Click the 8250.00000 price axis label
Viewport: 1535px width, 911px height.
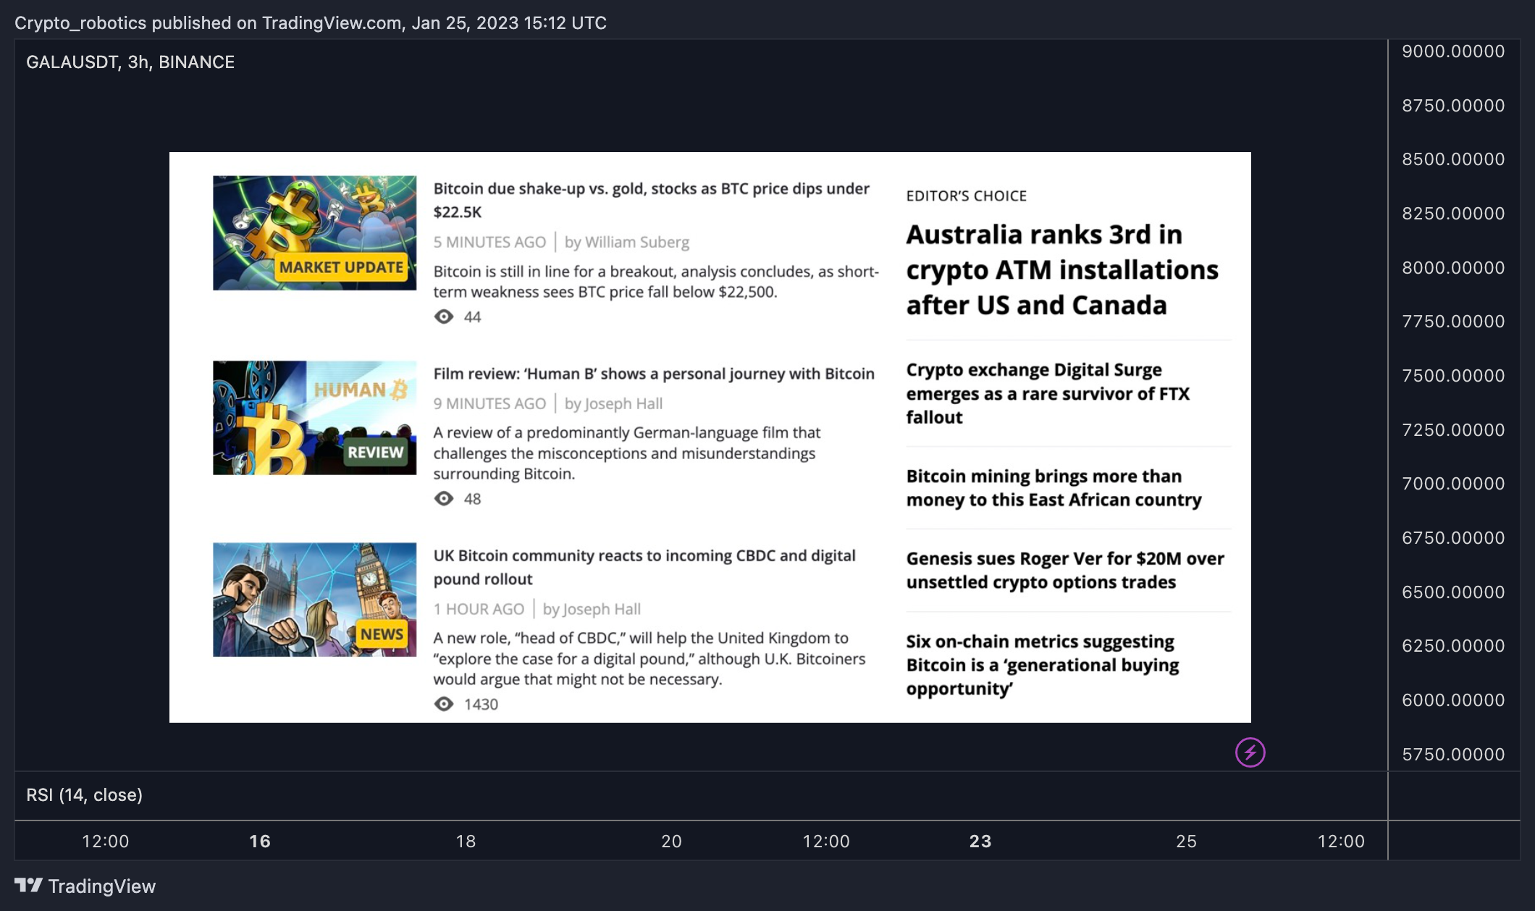pyautogui.click(x=1453, y=214)
